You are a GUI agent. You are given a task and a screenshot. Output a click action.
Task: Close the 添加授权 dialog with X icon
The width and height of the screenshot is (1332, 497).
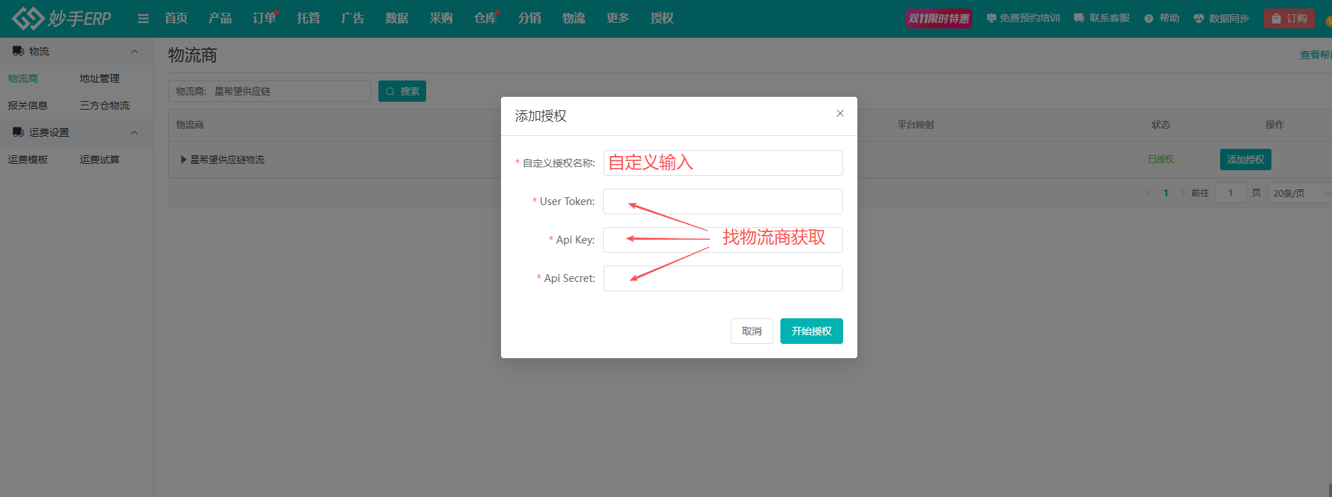click(x=840, y=113)
